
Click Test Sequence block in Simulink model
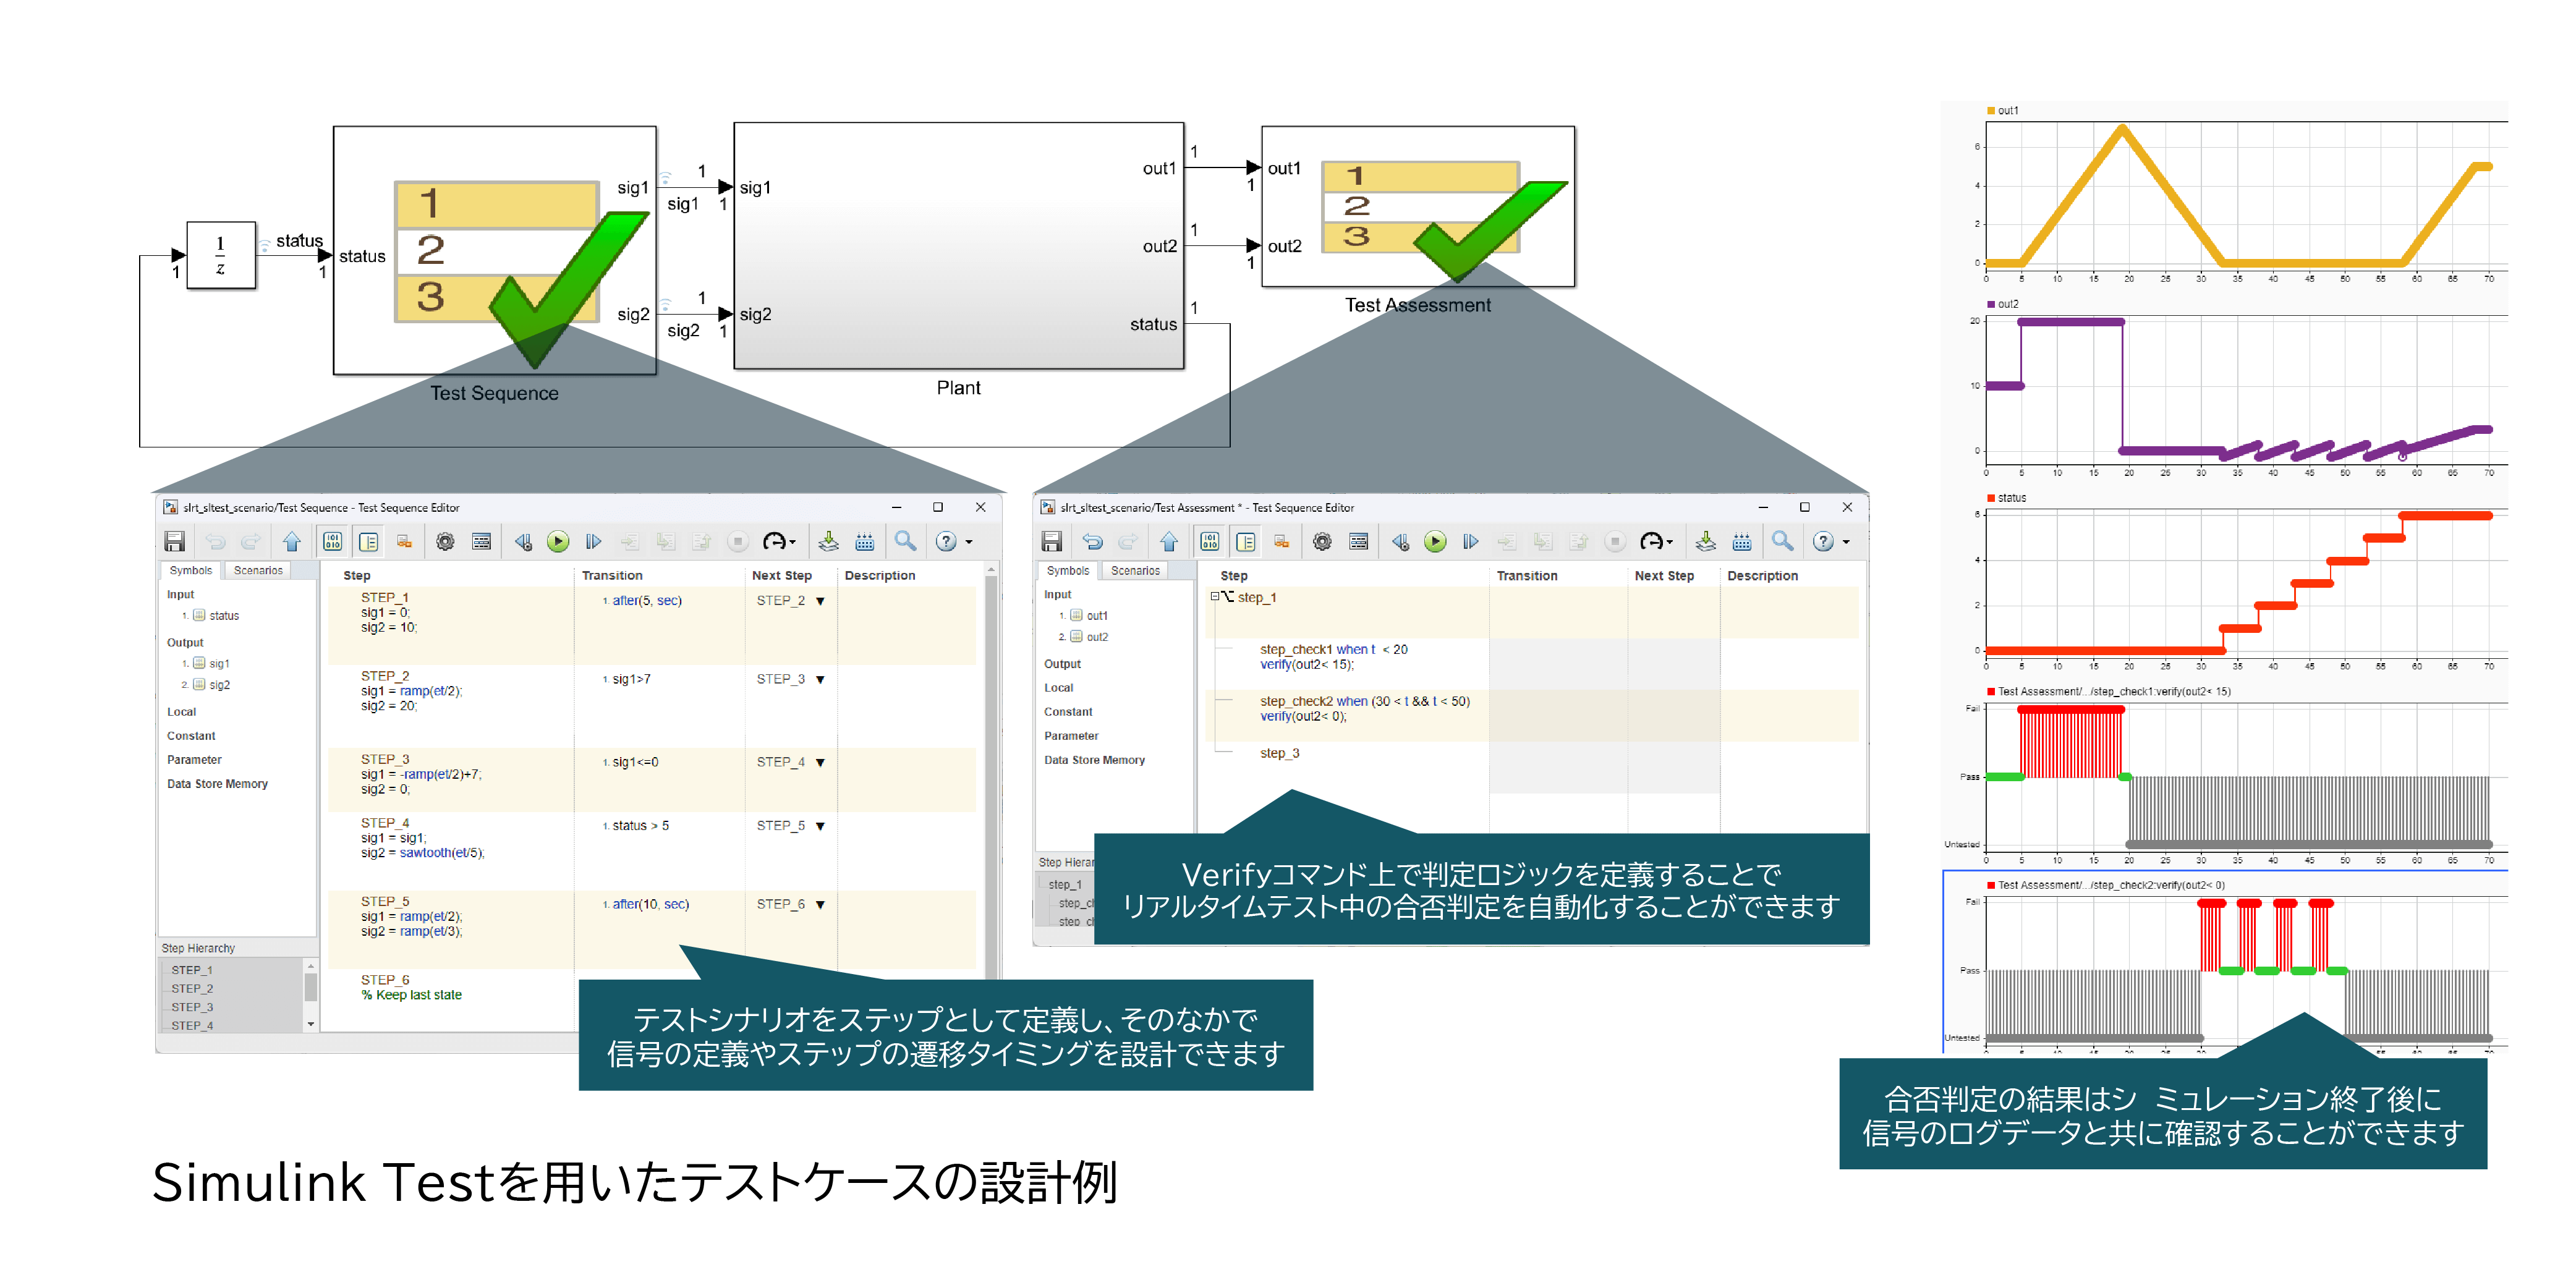click(495, 250)
